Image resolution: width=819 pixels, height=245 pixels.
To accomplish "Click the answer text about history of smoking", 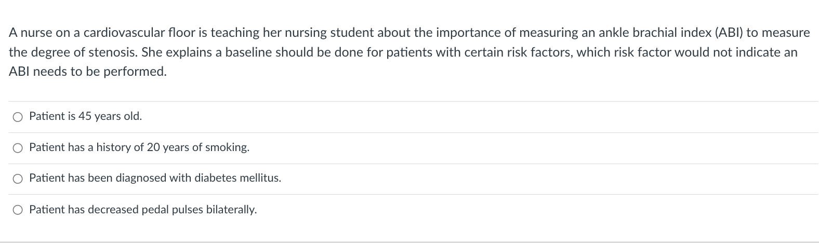I will click(x=139, y=147).
